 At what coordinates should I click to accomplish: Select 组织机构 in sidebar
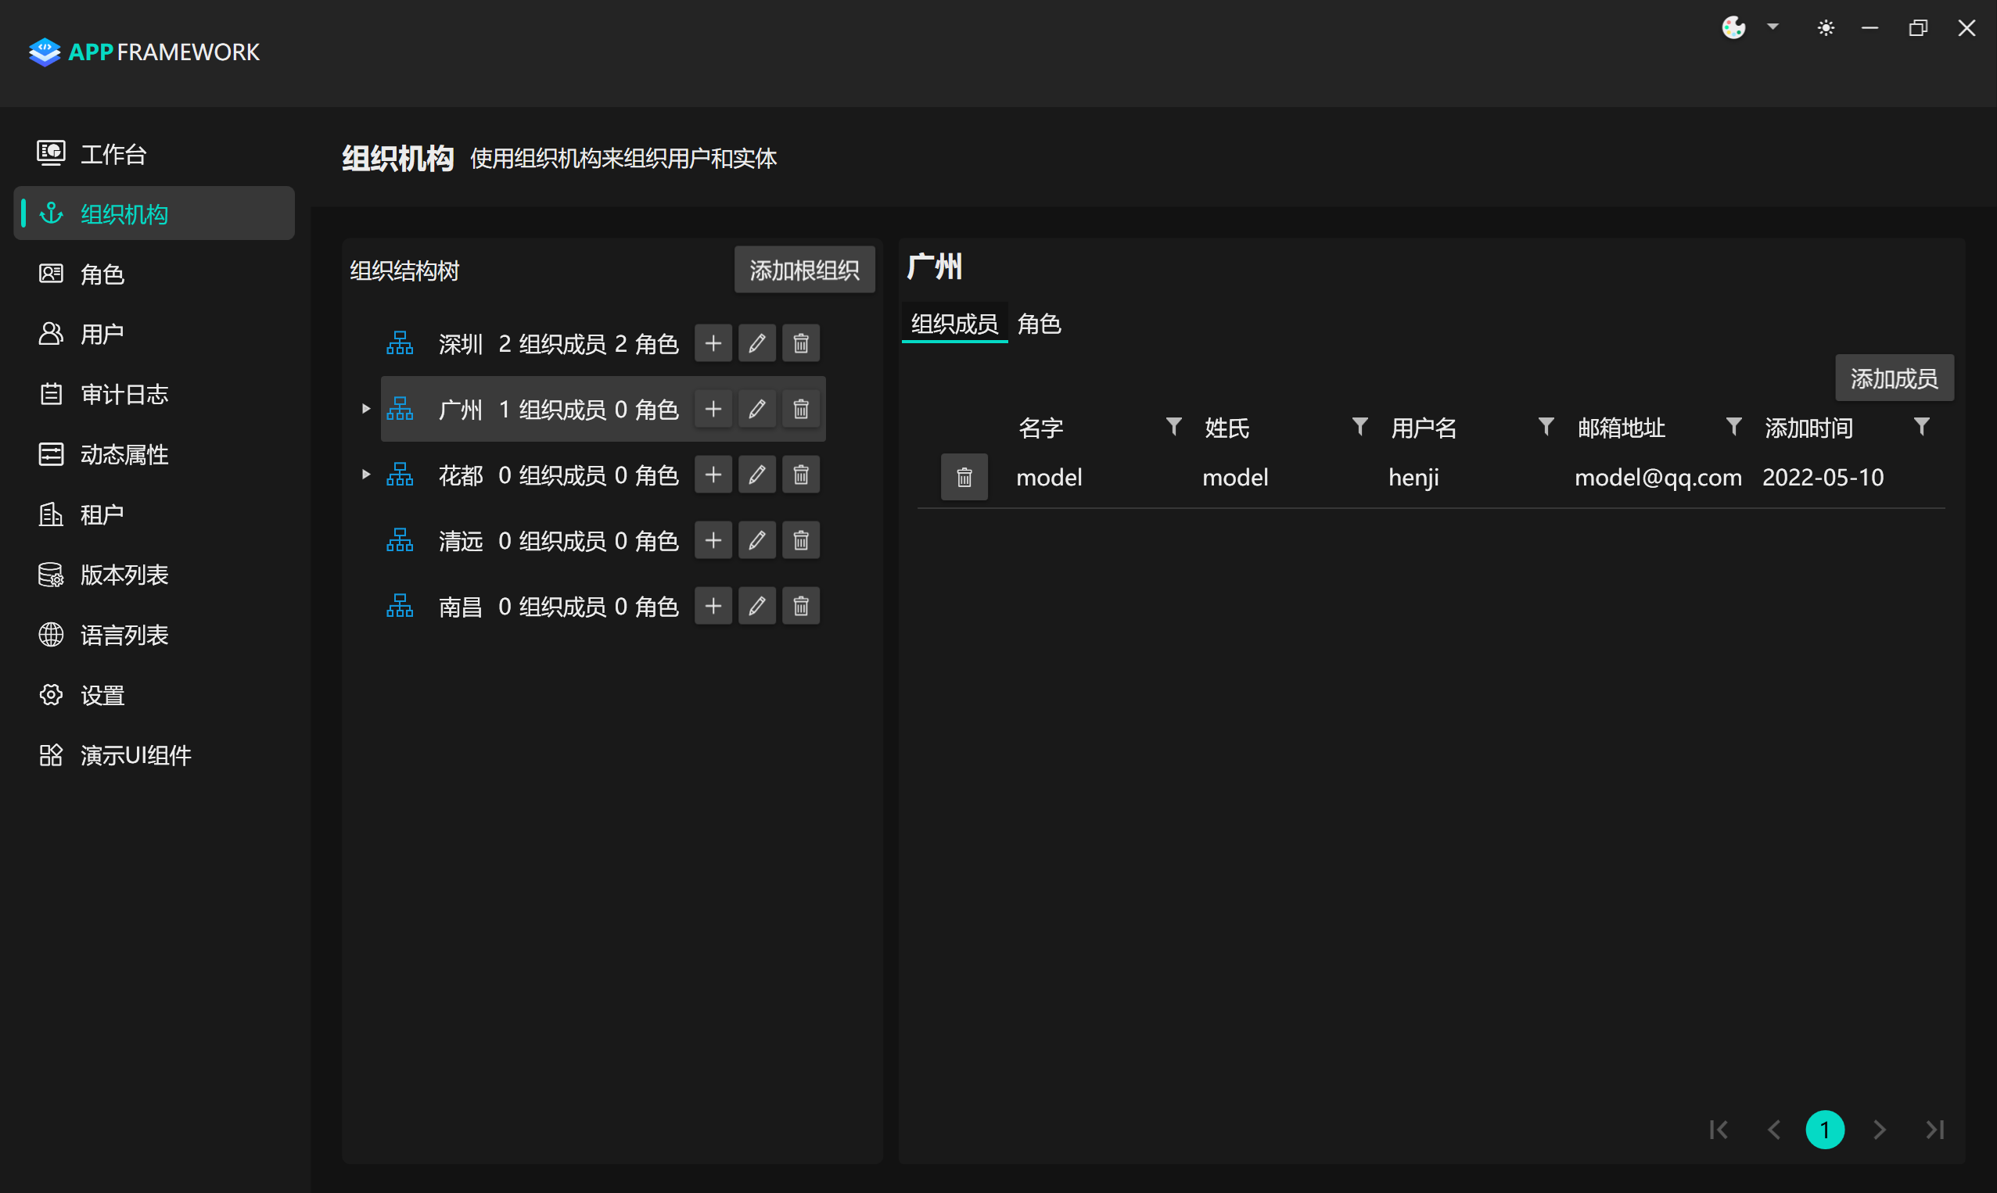click(154, 214)
